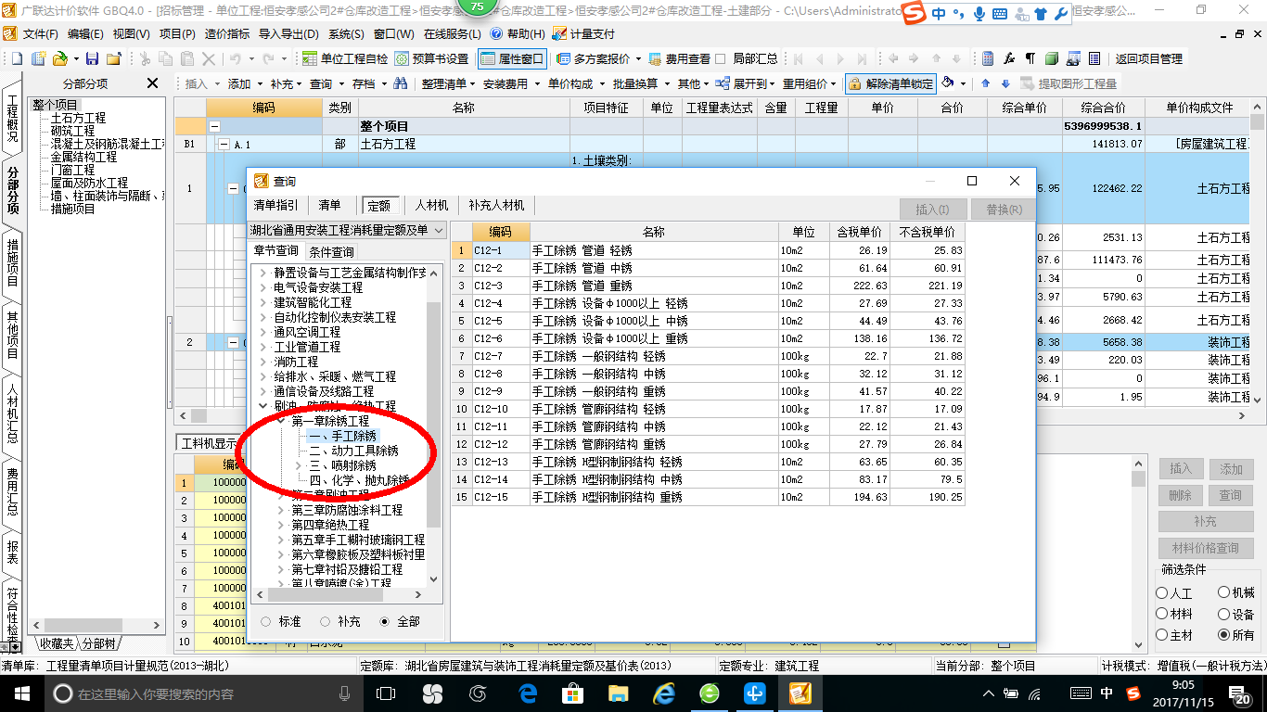Click the blue move-up arrow icon
The width and height of the screenshot is (1267, 712).
[985, 83]
